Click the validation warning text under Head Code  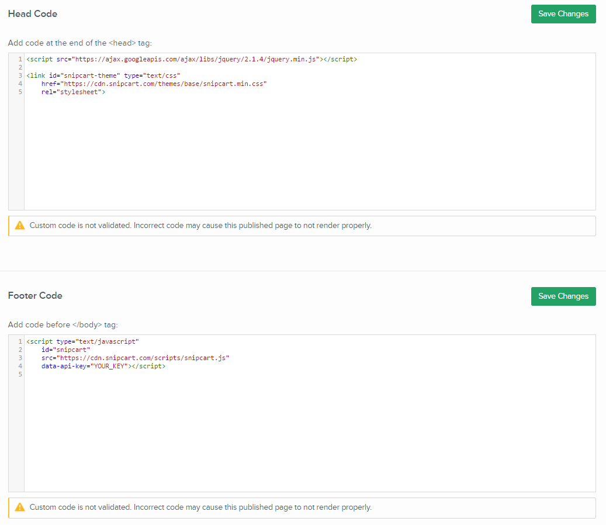[200, 226]
